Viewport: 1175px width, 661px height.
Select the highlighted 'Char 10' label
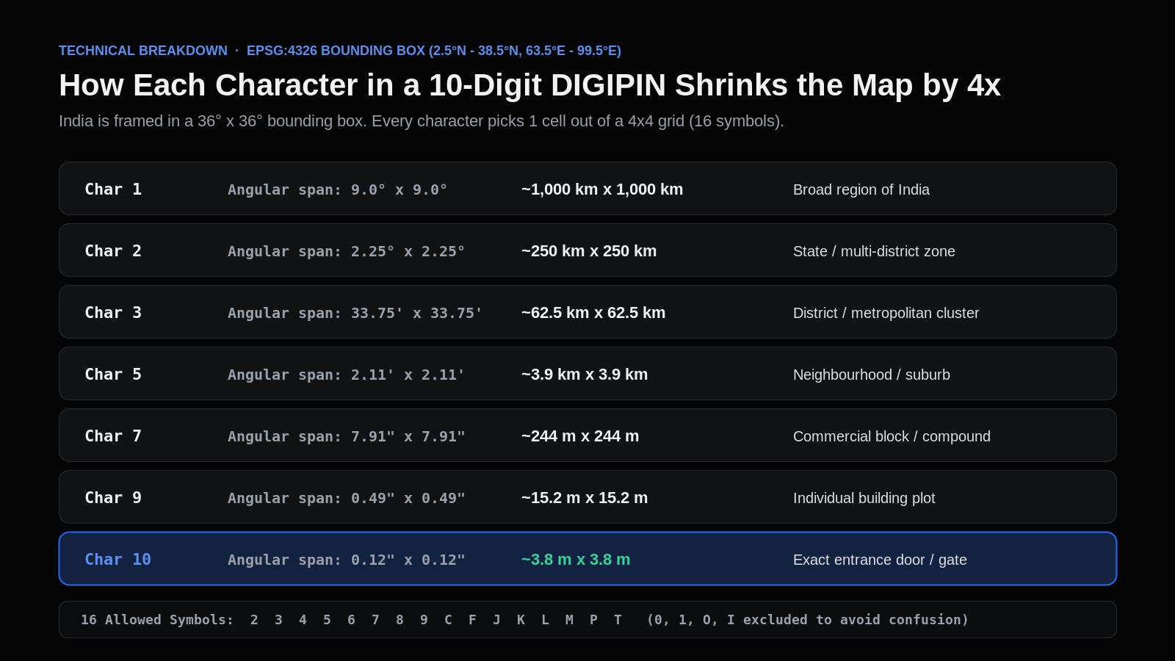click(117, 560)
